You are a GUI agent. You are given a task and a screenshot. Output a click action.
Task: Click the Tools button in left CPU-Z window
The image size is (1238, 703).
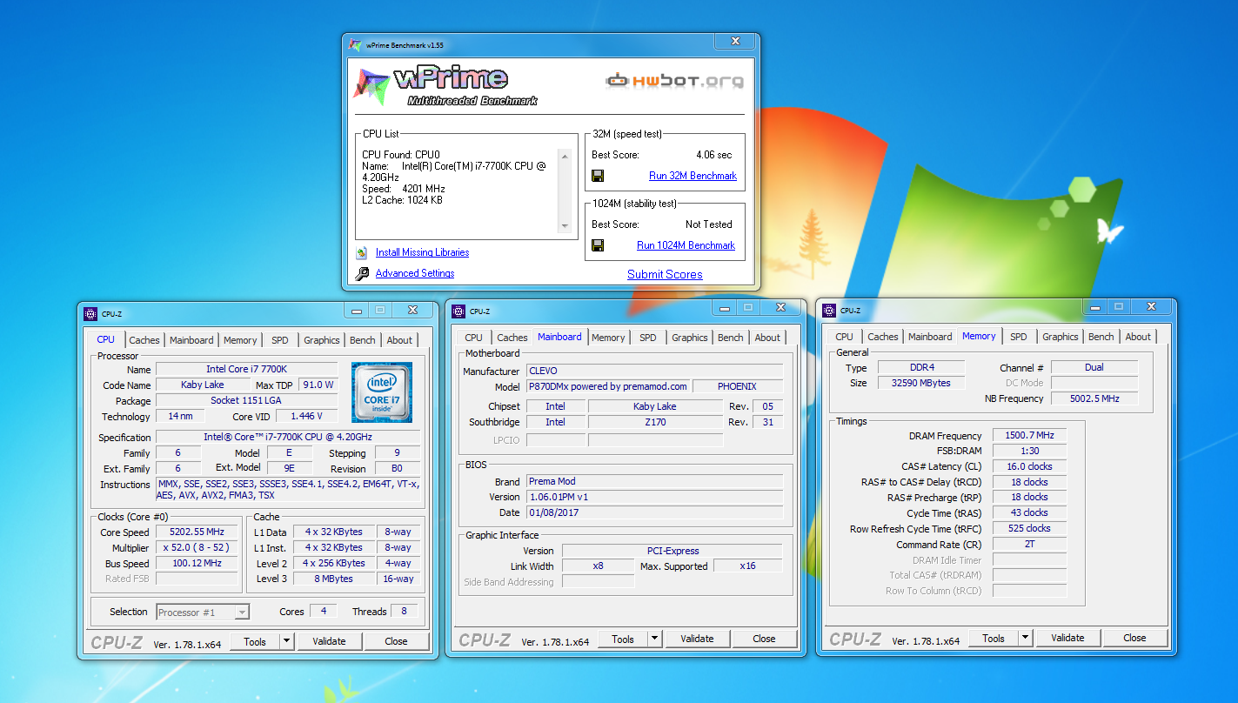[255, 641]
